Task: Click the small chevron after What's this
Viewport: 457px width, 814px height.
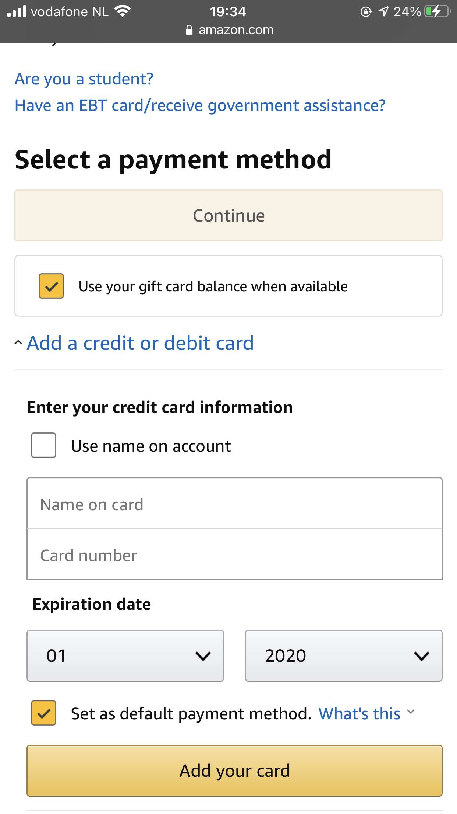Action: point(411,712)
